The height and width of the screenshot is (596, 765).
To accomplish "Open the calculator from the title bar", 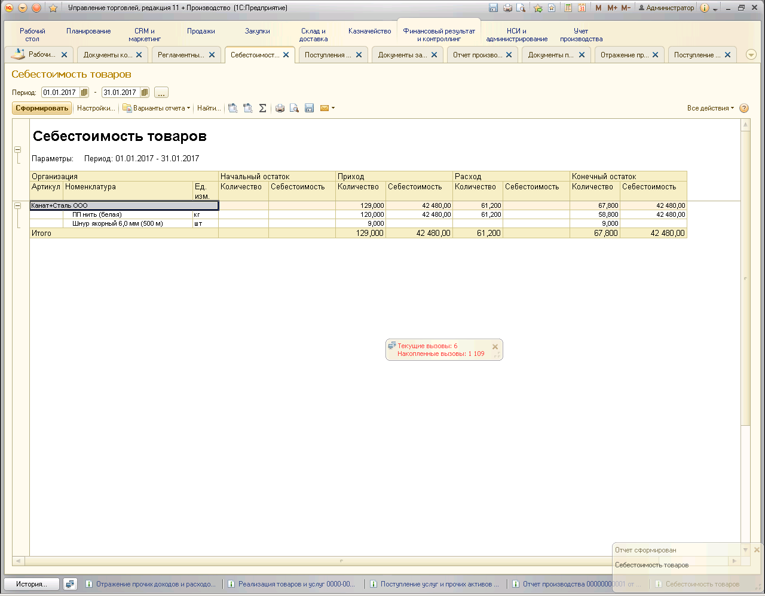I will 568,8.
